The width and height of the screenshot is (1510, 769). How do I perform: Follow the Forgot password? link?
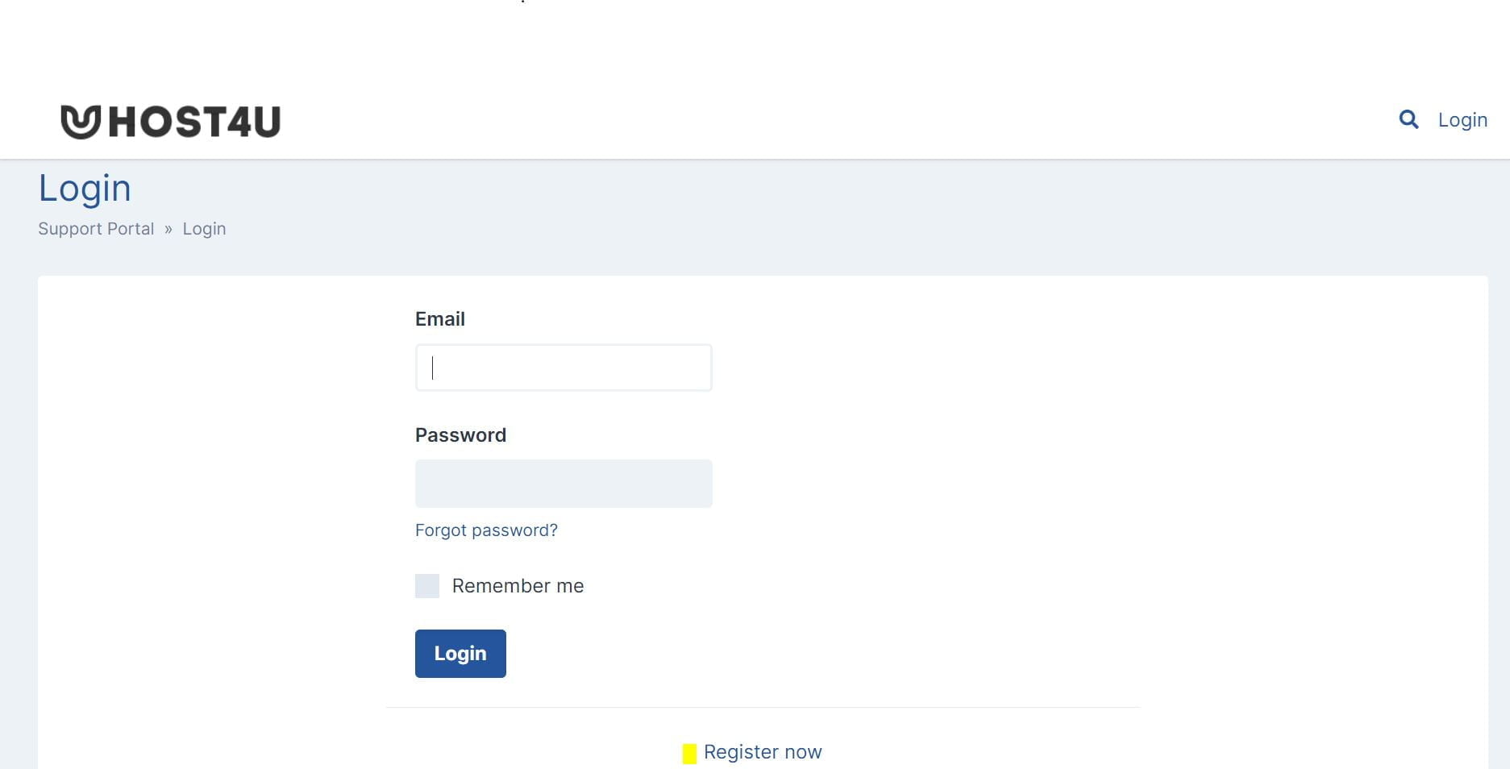tap(486, 530)
